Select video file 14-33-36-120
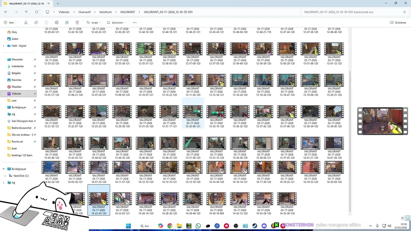This screenshot has width=411, height=231. pos(287,204)
